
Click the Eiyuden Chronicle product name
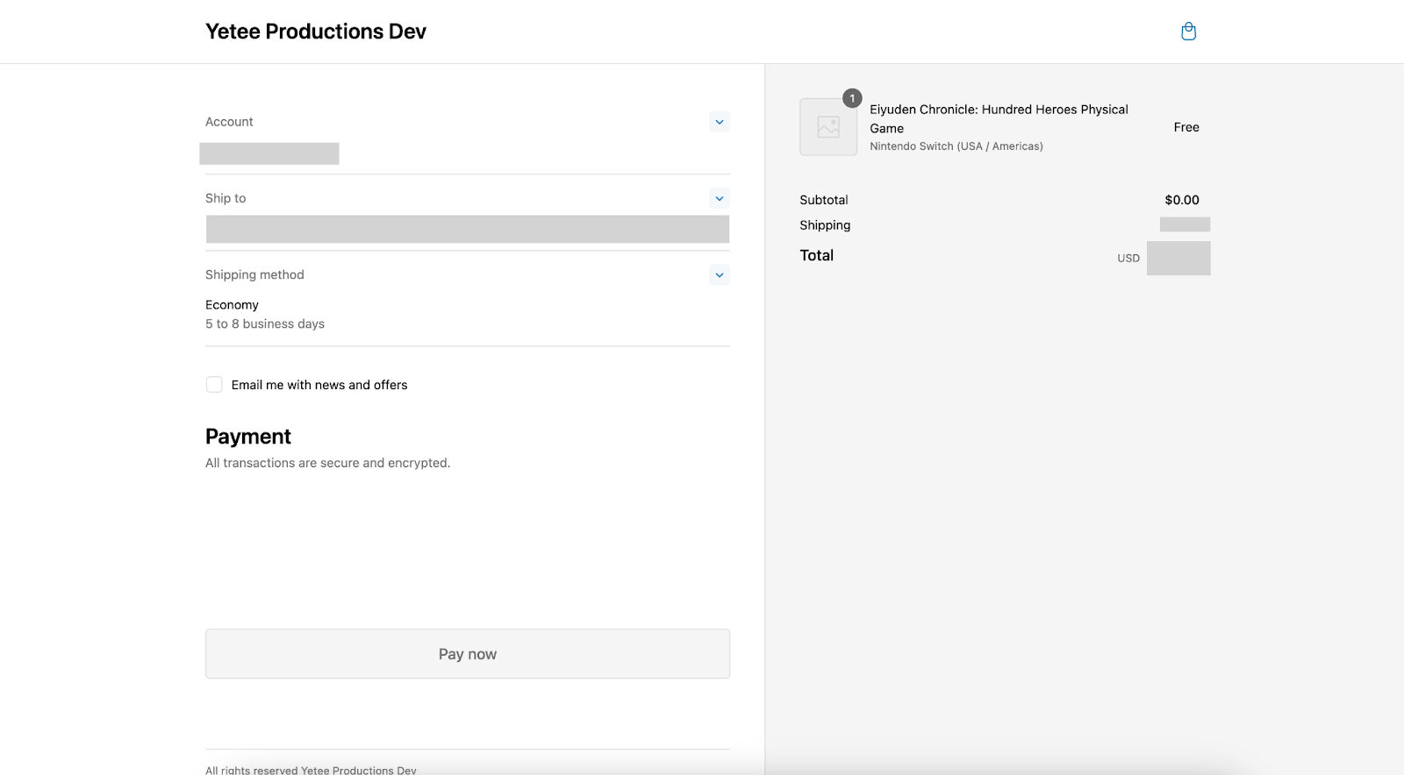999,118
